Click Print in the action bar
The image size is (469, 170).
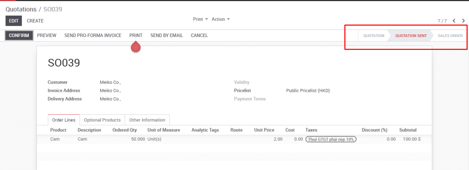(x=136, y=36)
